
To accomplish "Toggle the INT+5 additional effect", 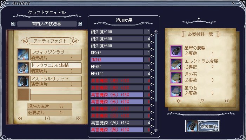I will [120, 60].
